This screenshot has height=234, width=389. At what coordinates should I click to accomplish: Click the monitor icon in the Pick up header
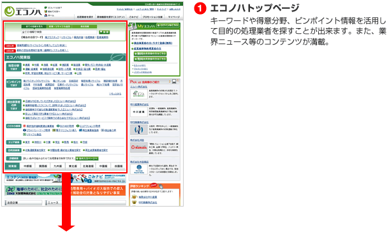click(174, 81)
